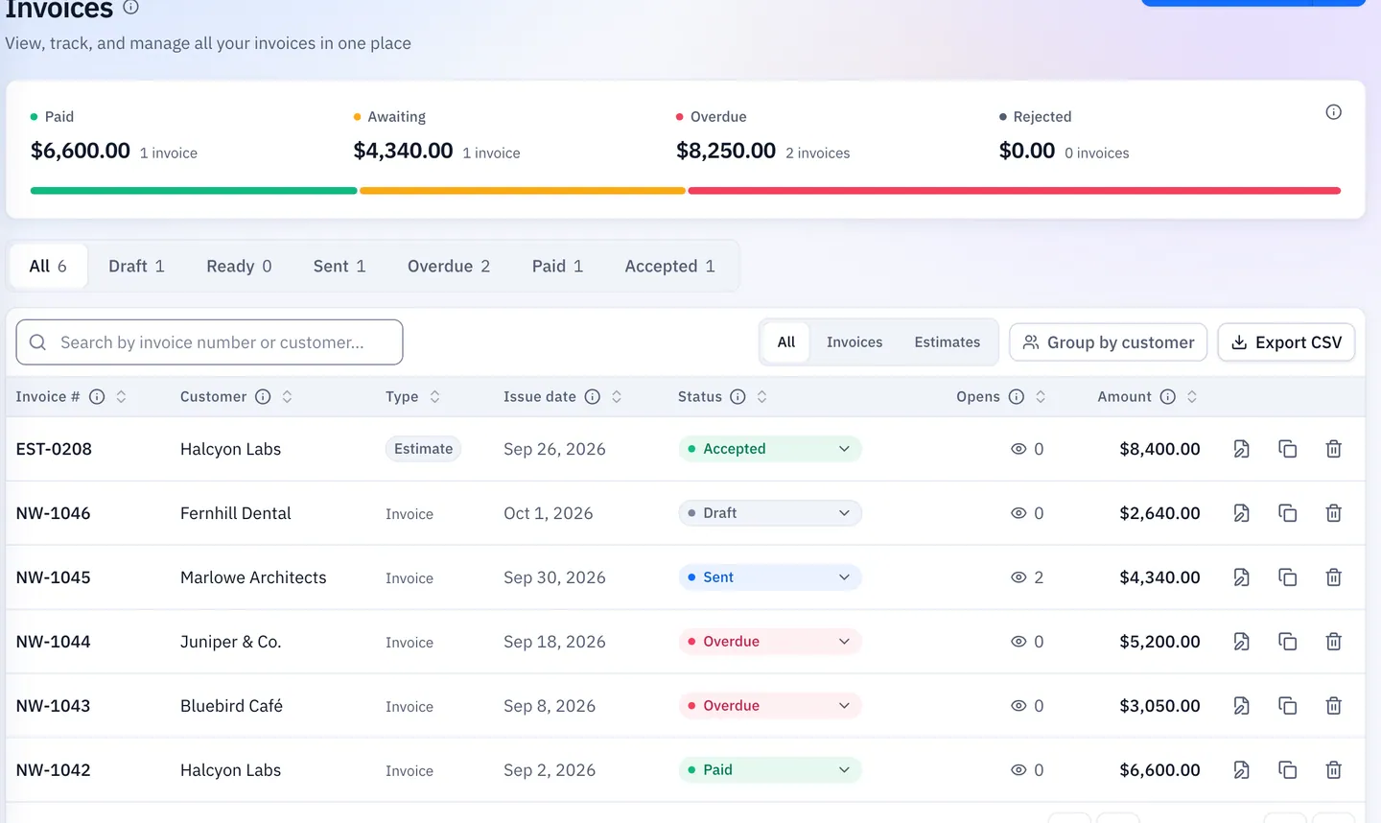The height and width of the screenshot is (823, 1381).
Task: Click the orange Awaiting progress bar segment
Action: click(x=523, y=191)
